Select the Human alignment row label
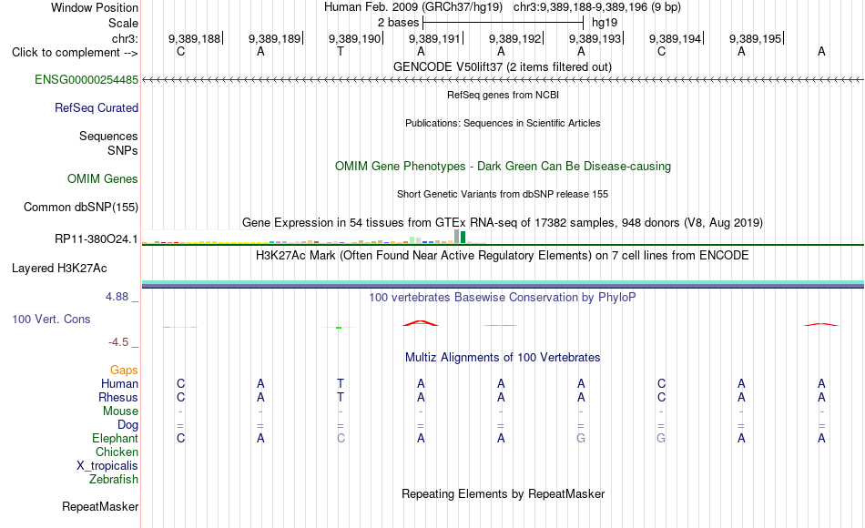The image size is (865, 528). [x=119, y=383]
